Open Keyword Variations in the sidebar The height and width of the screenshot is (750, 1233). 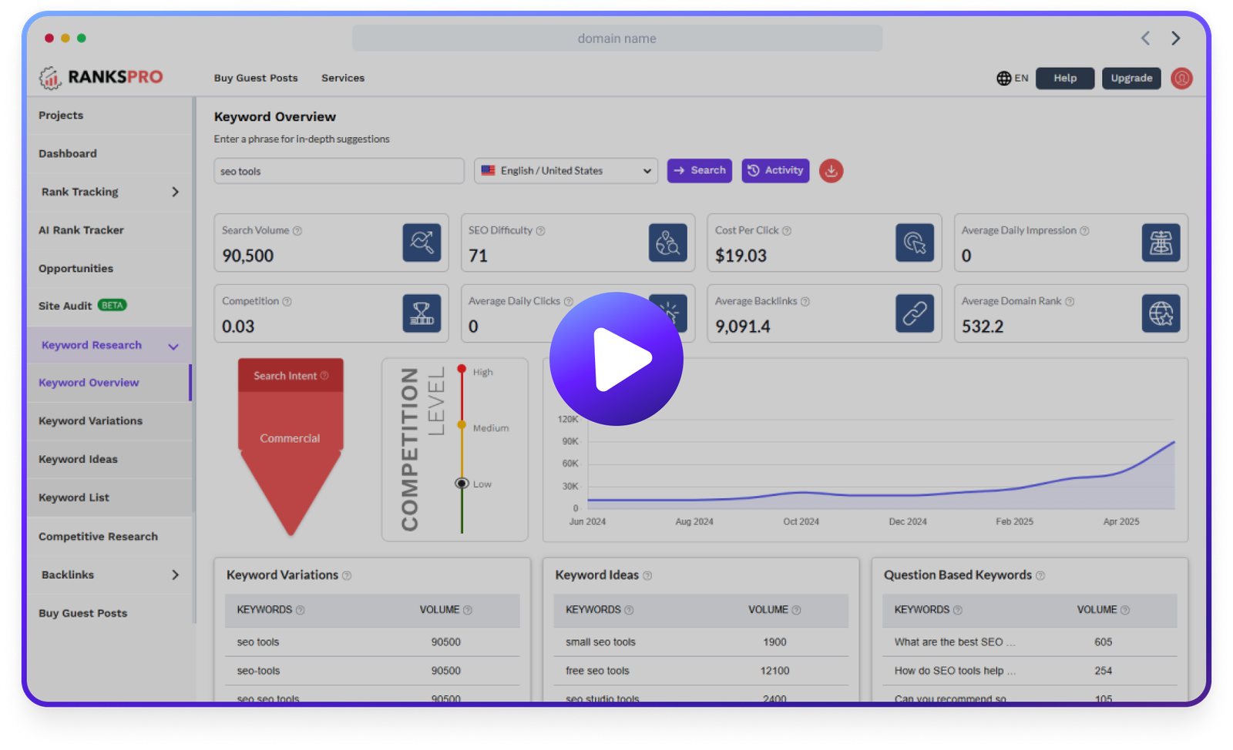91,421
